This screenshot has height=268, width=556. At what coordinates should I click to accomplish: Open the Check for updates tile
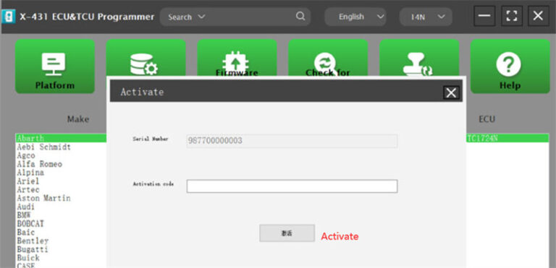click(x=328, y=57)
